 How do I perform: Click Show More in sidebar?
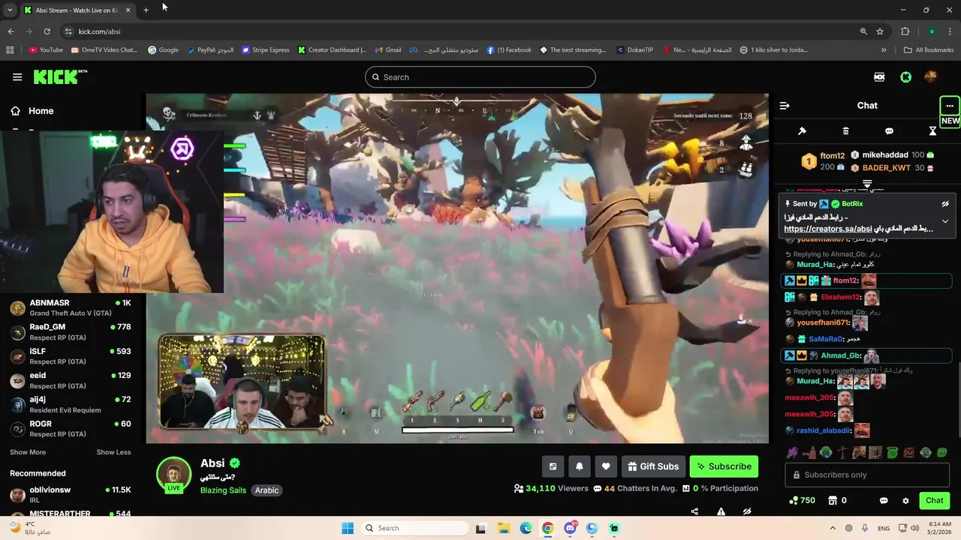(x=28, y=452)
